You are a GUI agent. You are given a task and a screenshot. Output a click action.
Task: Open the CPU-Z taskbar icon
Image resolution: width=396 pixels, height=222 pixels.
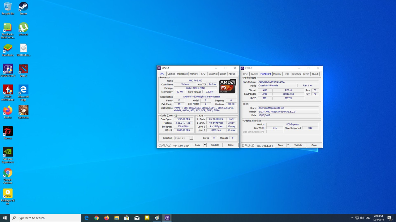click(167, 218)
